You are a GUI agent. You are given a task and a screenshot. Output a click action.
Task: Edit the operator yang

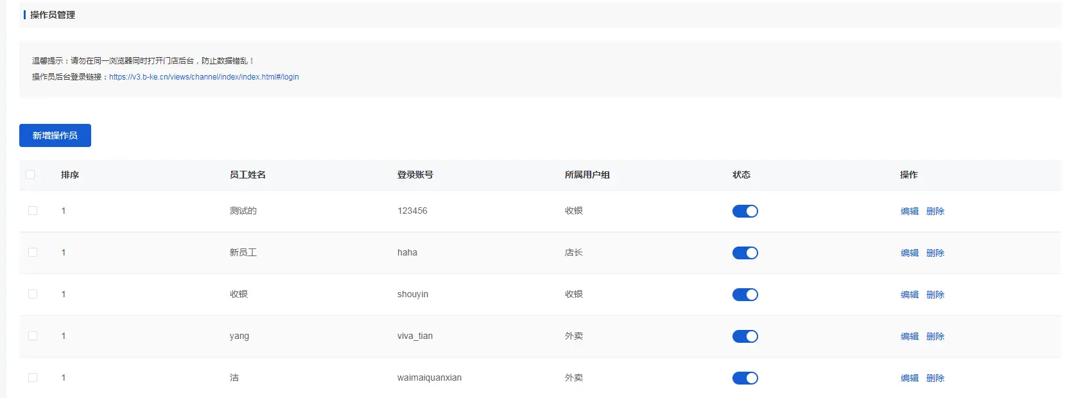pyautogui.click(x=910, y=336)
